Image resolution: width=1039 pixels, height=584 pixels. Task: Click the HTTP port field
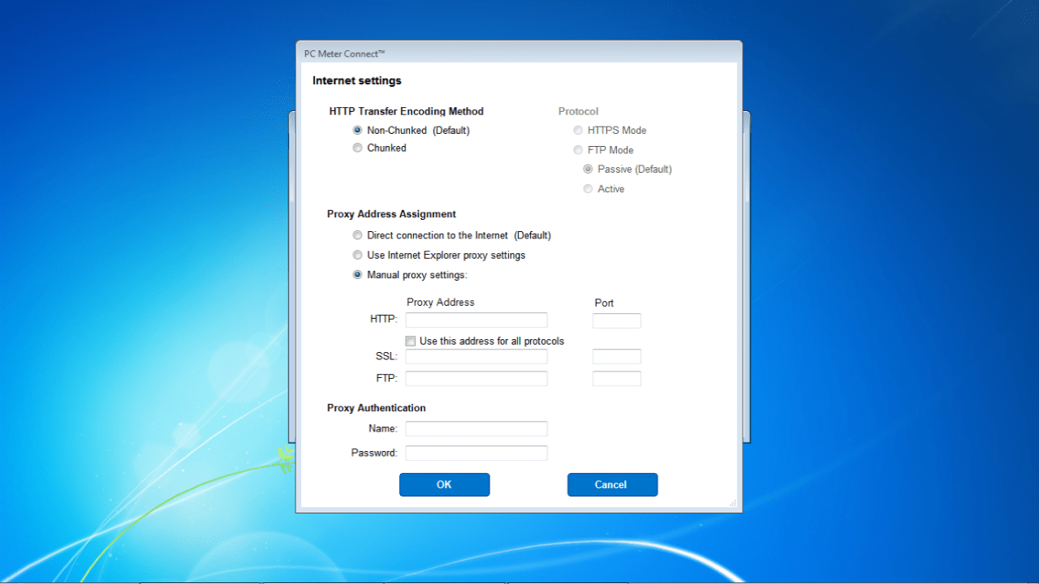pyautogui.click(x=617, y=320)
